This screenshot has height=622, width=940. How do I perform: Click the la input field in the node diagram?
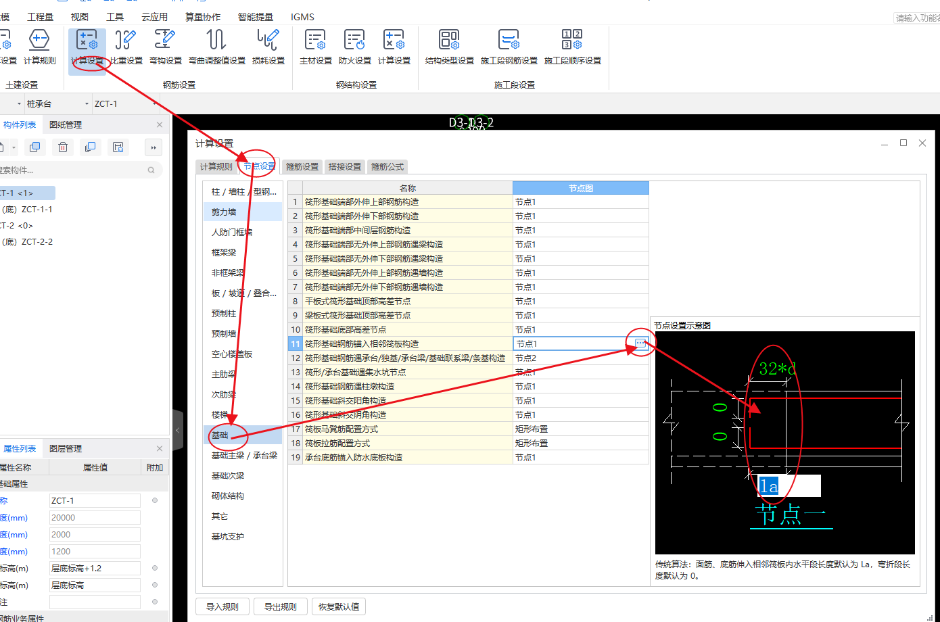tap(789, 485)
